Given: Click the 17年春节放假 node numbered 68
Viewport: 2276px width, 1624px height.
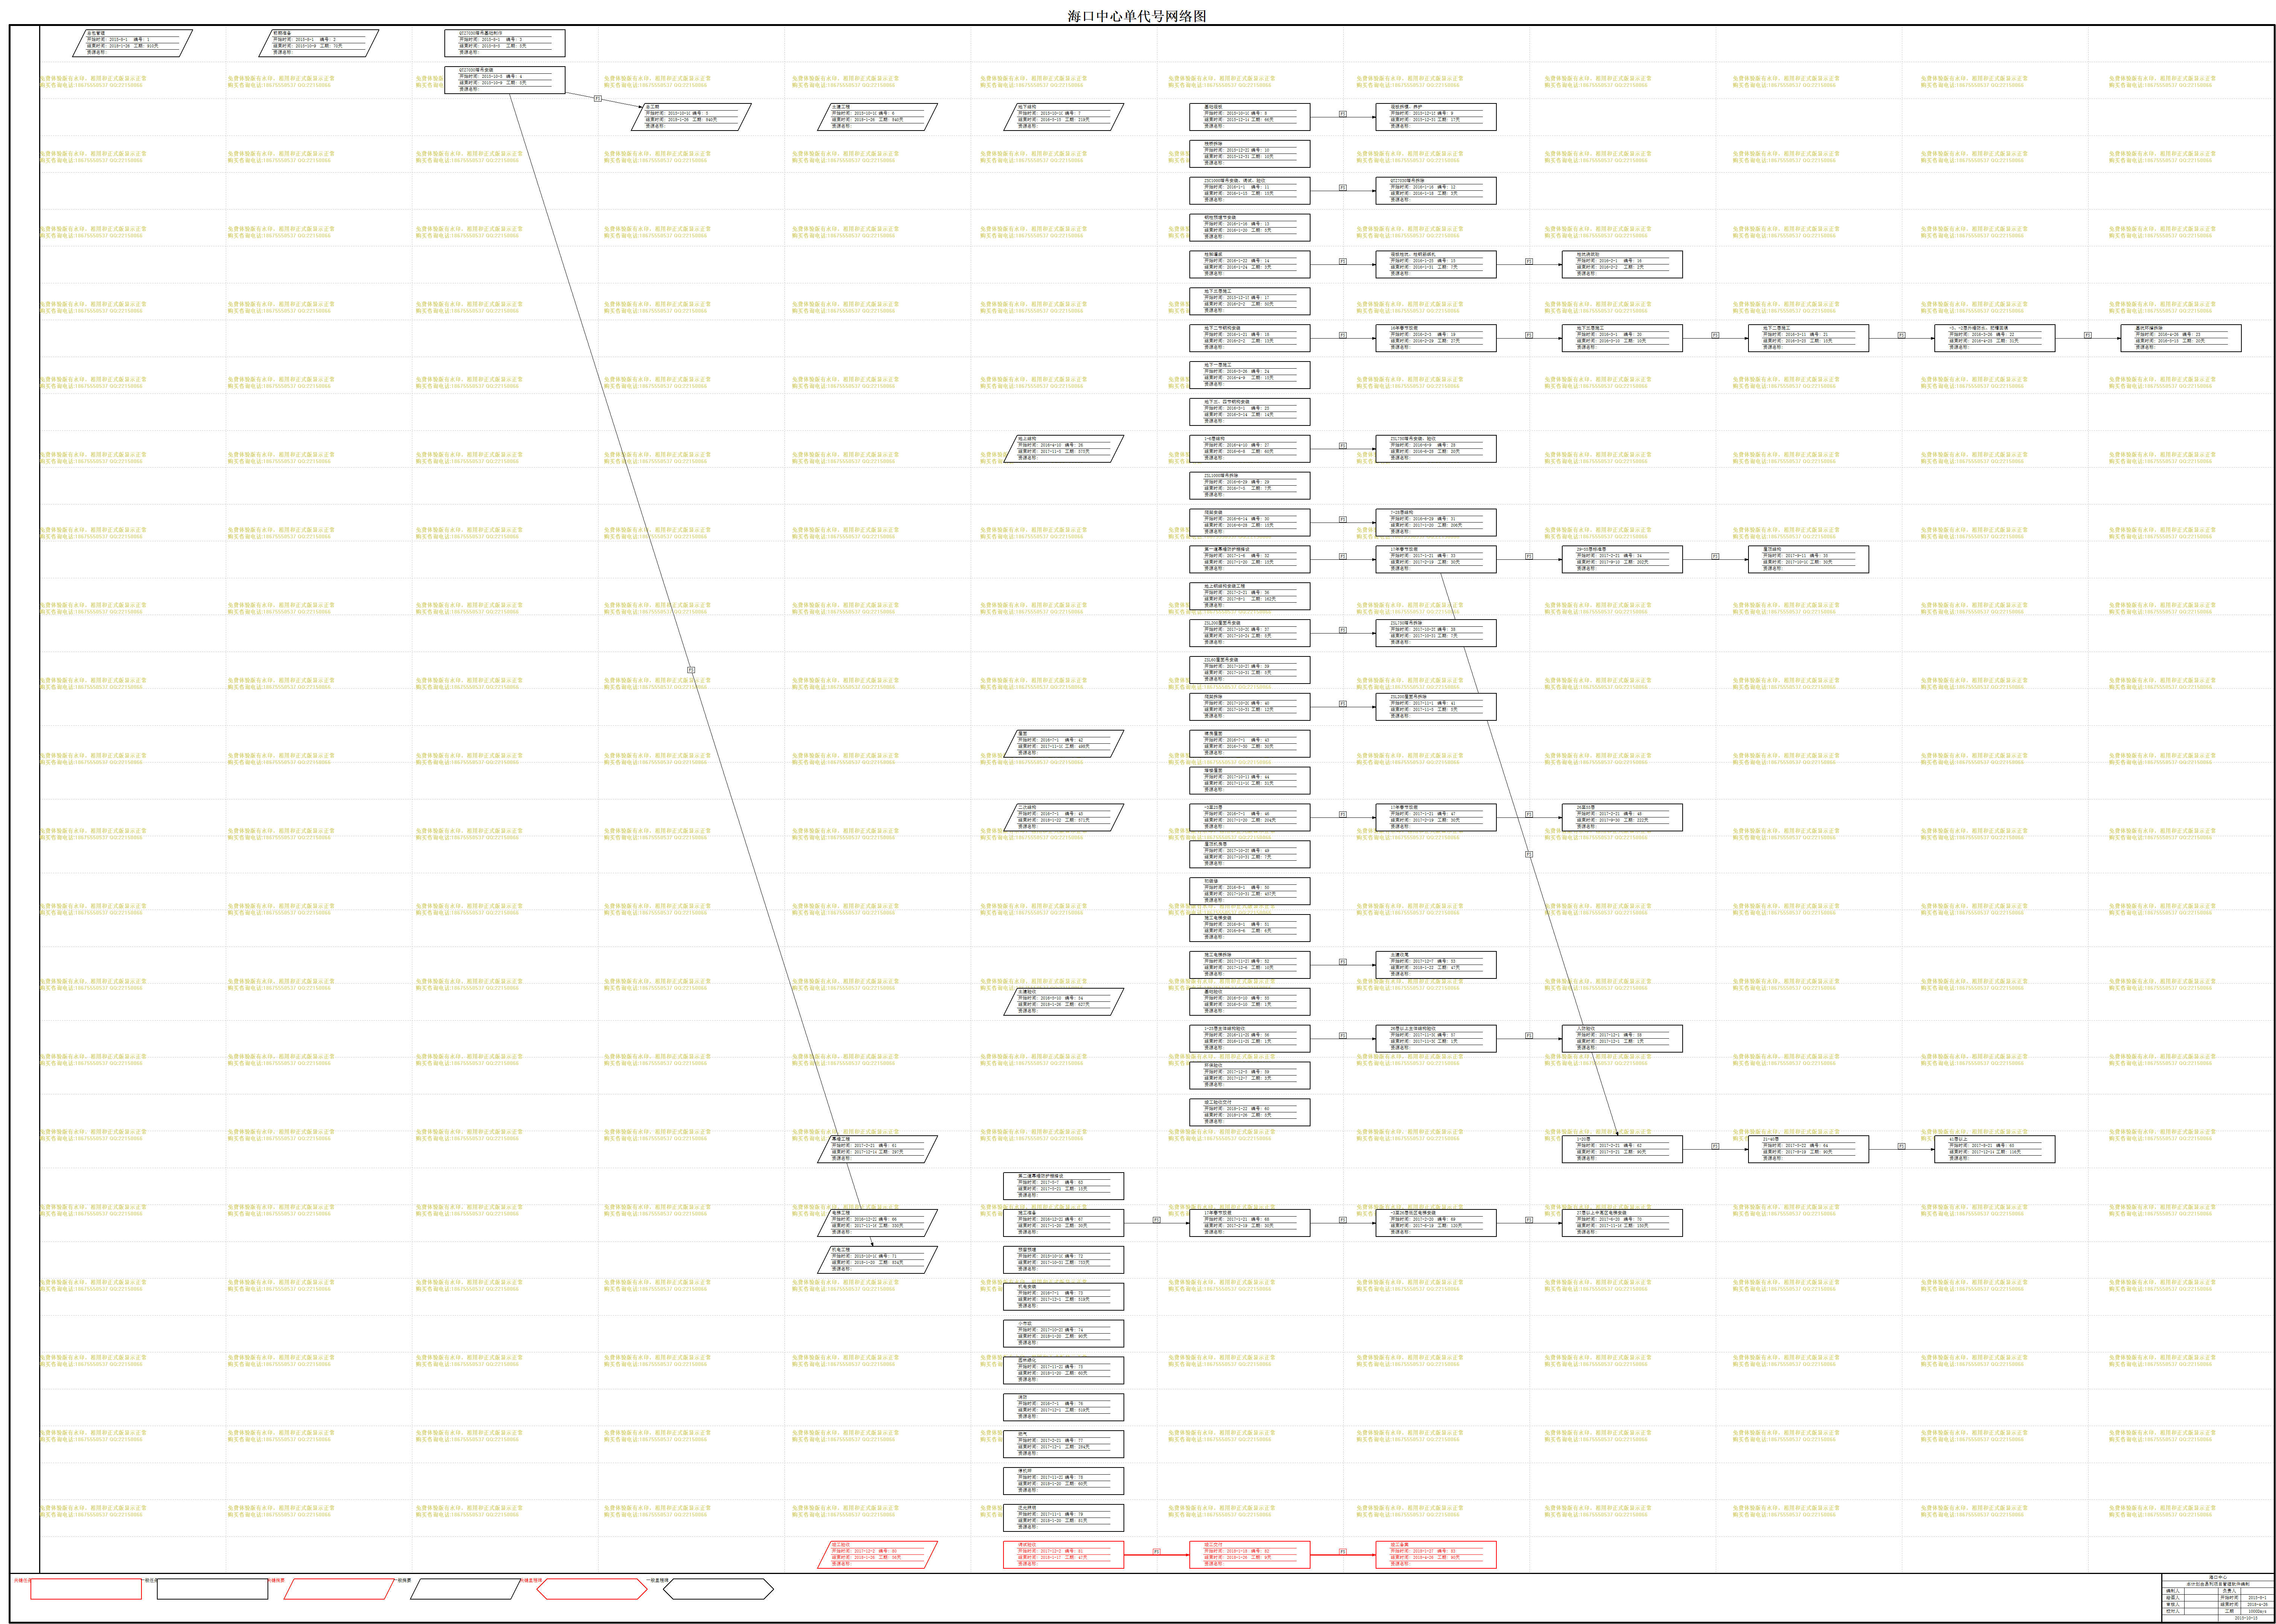Looking at the screenshot, I should point(1249,1223).
